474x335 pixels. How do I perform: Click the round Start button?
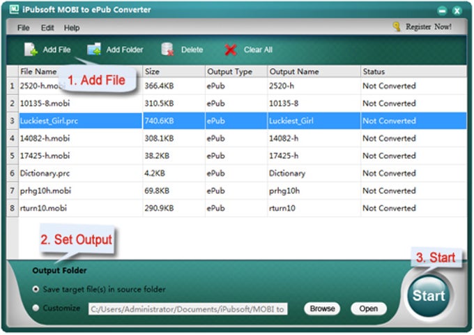click(x=429, y=296)
